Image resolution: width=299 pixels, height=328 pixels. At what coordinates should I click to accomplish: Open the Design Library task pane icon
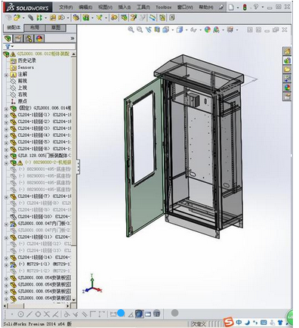click(287, 60)
